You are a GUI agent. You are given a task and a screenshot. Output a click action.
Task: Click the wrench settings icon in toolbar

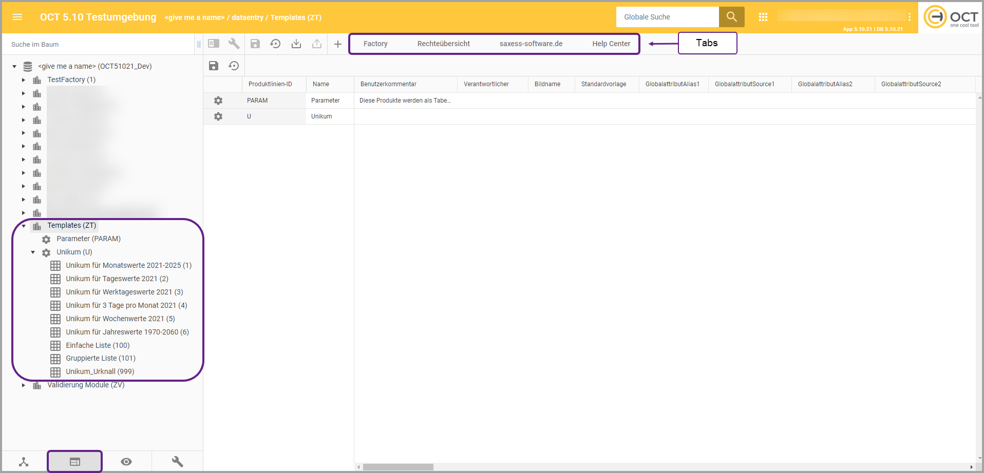[x=234, y=44]
